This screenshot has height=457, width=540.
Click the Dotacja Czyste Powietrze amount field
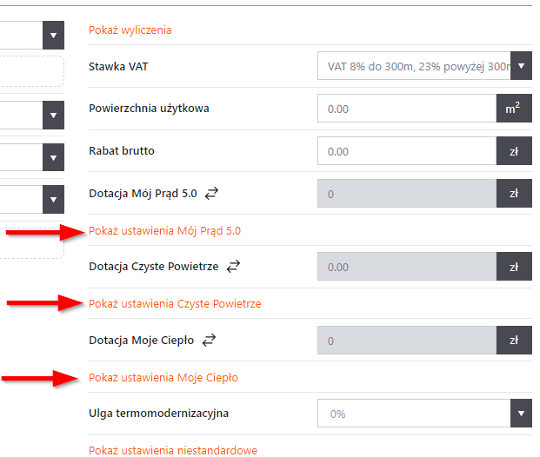(407, 267)
